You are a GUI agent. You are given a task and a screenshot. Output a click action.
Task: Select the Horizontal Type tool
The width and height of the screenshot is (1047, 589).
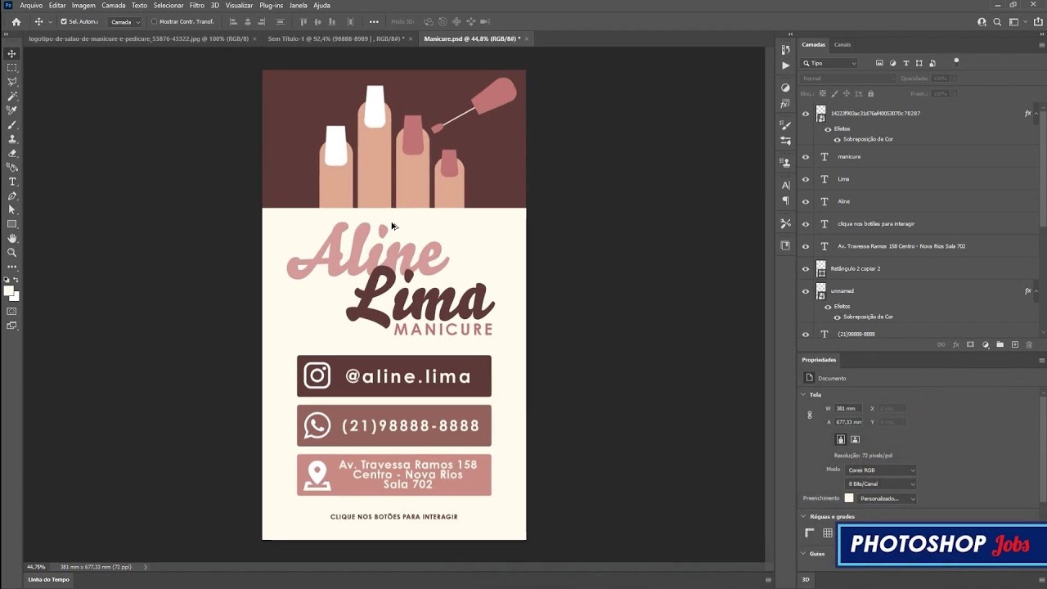[11, 182]
